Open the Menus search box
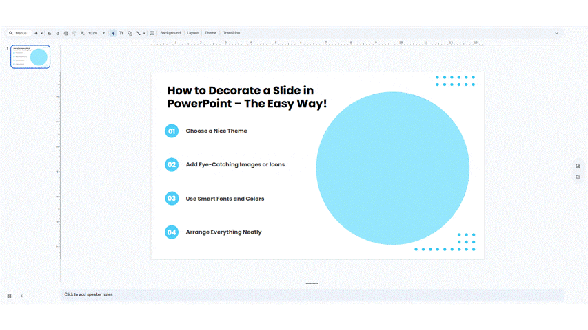 18,33
